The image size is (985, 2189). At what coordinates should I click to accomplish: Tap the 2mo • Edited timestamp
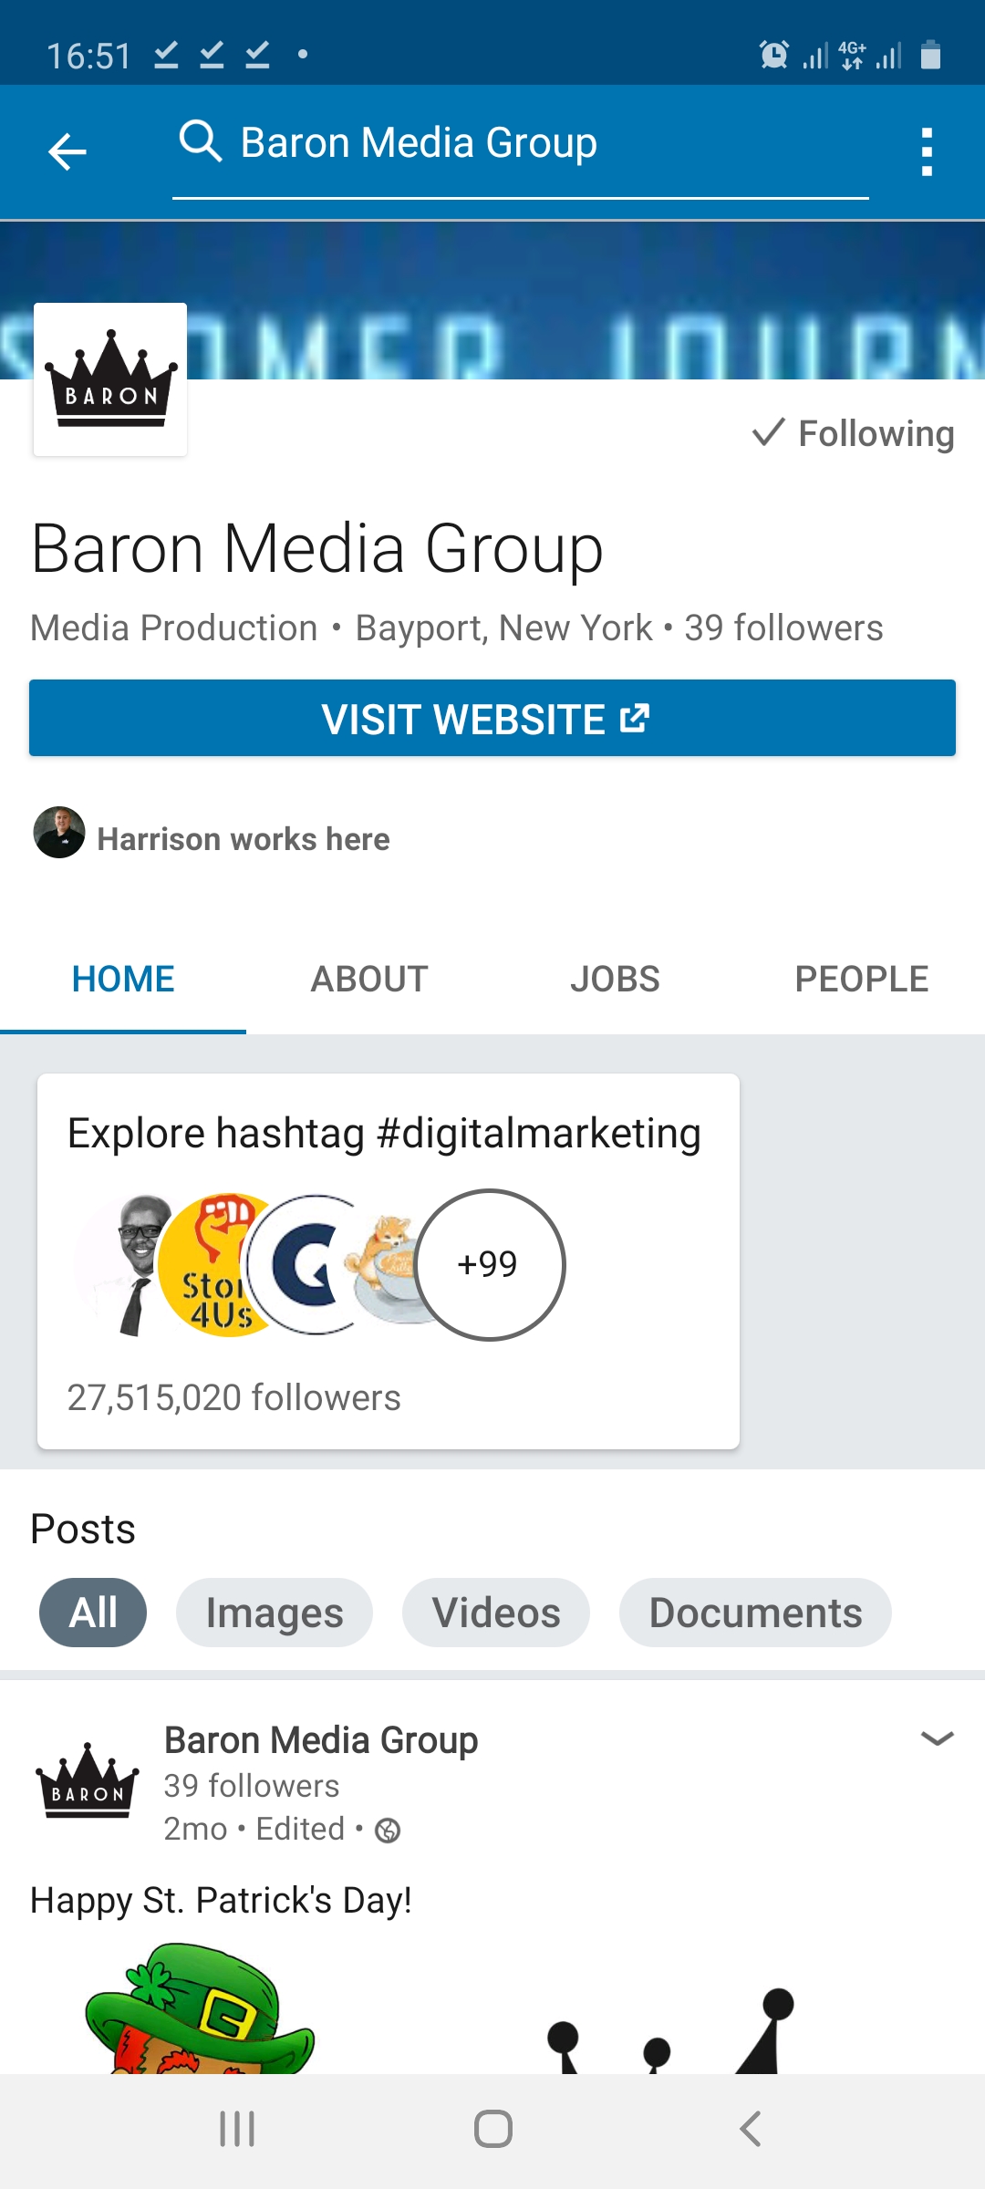254,1830
